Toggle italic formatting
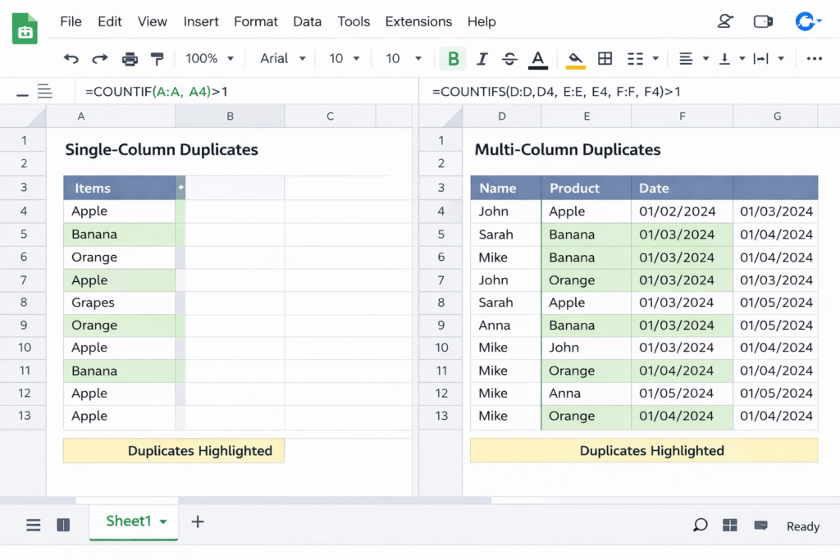 coord(482,58)
